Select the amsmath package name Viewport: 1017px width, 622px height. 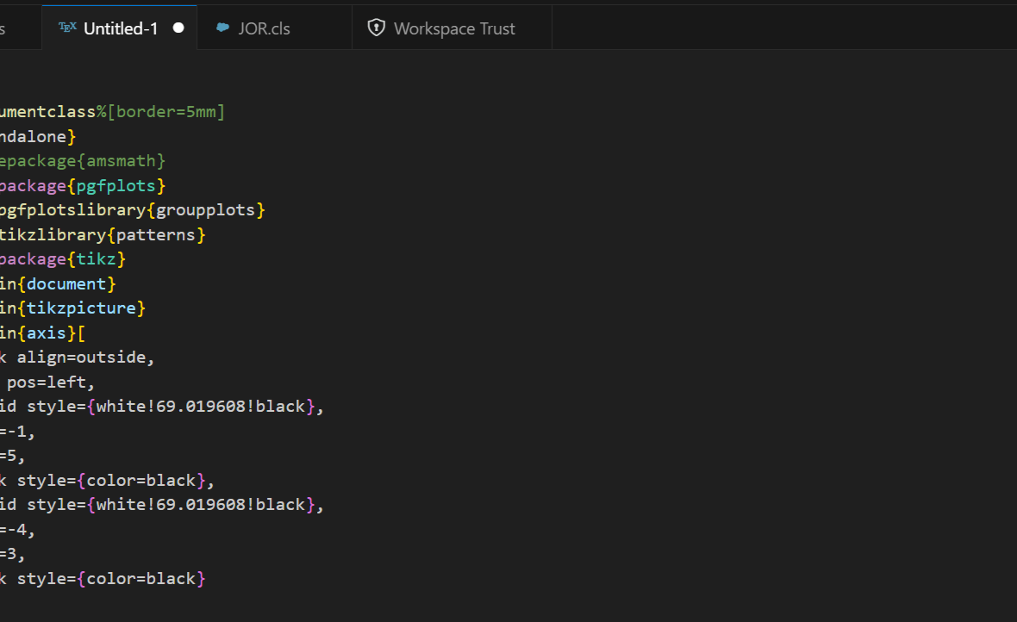(122, 160)
